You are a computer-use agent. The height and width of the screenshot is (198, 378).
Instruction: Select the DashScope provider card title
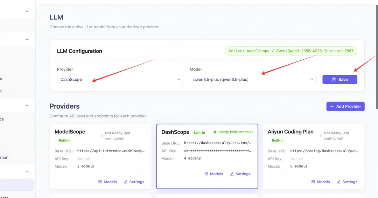175,132
